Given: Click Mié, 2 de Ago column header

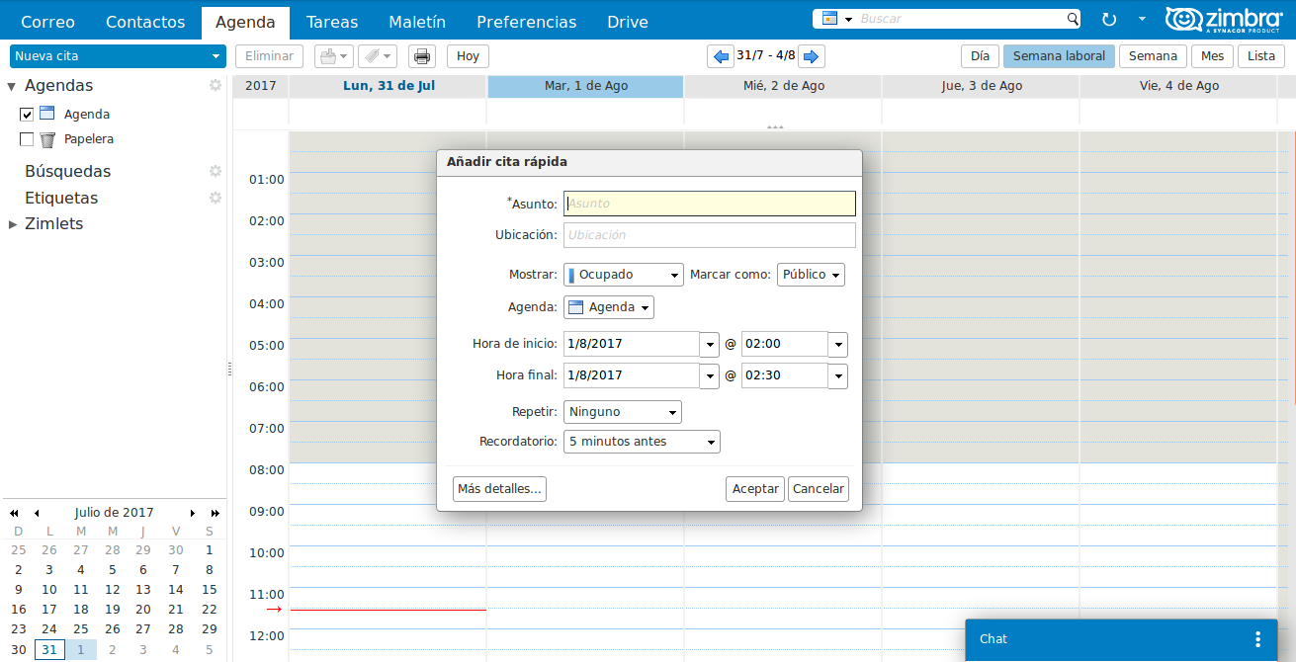Looking at the screenshot, I should pos(783,86).
